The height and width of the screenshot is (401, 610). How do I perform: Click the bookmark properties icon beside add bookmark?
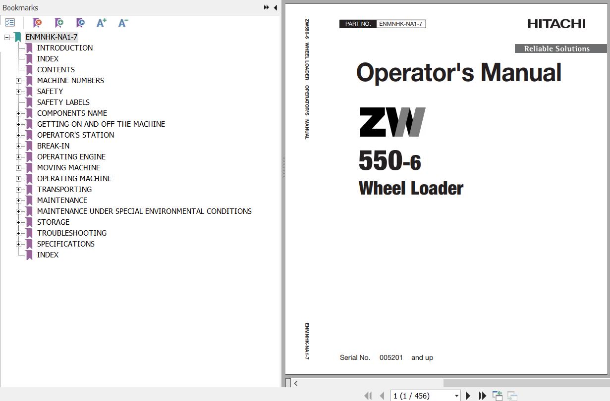(80, 23)
